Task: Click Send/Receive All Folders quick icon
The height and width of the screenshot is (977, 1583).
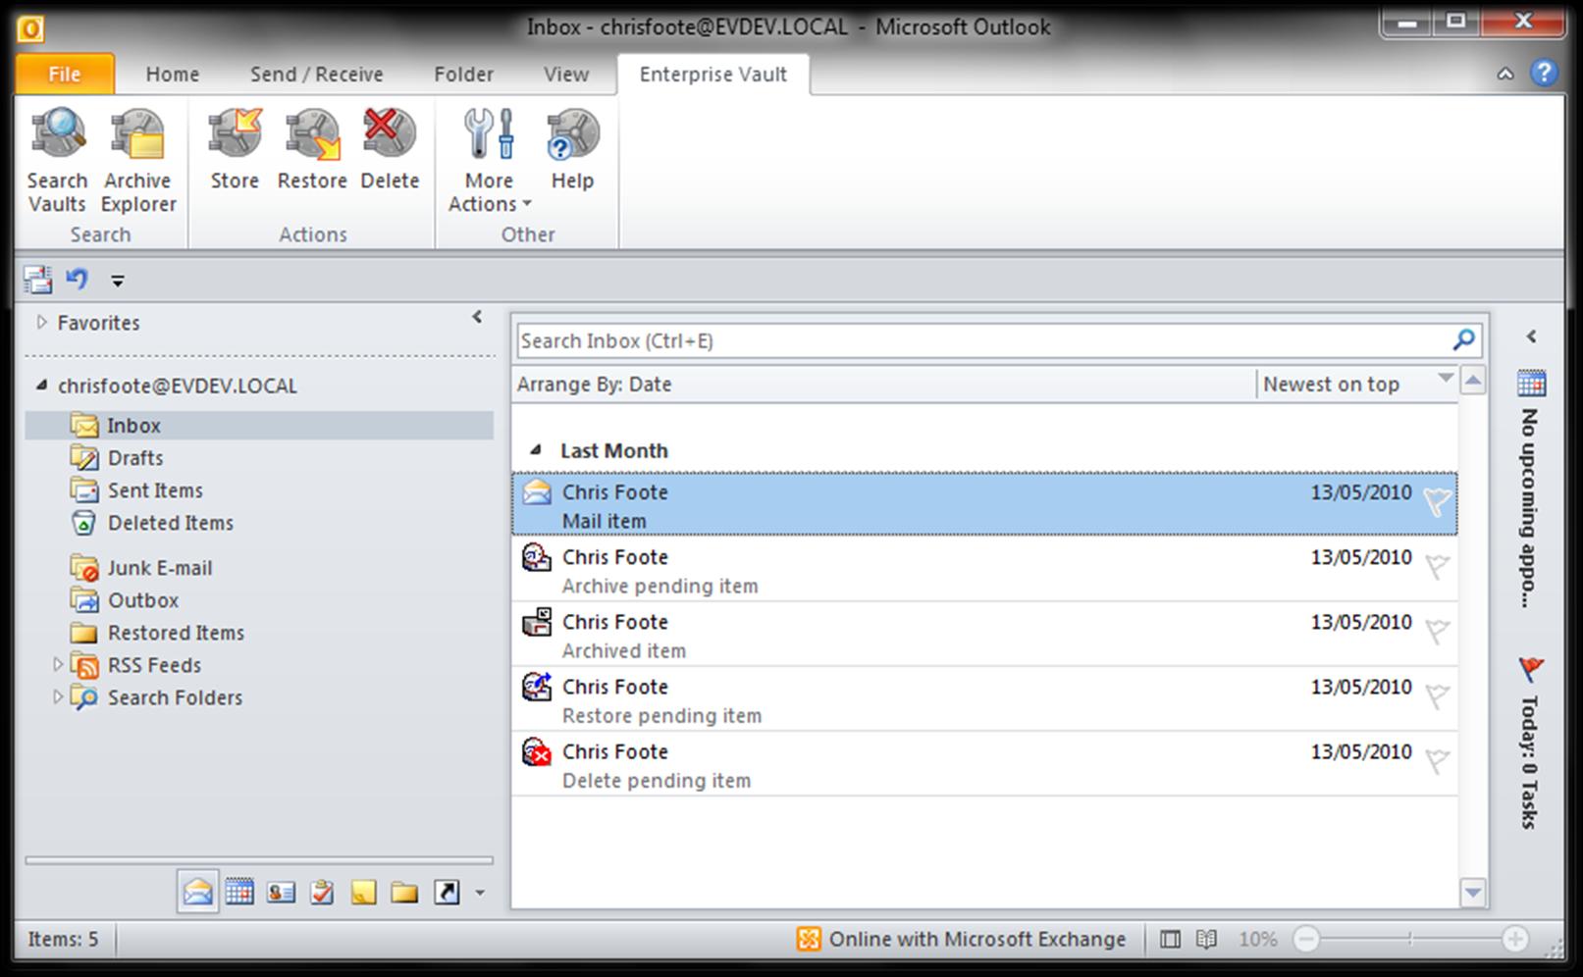Action: point(37,280)
